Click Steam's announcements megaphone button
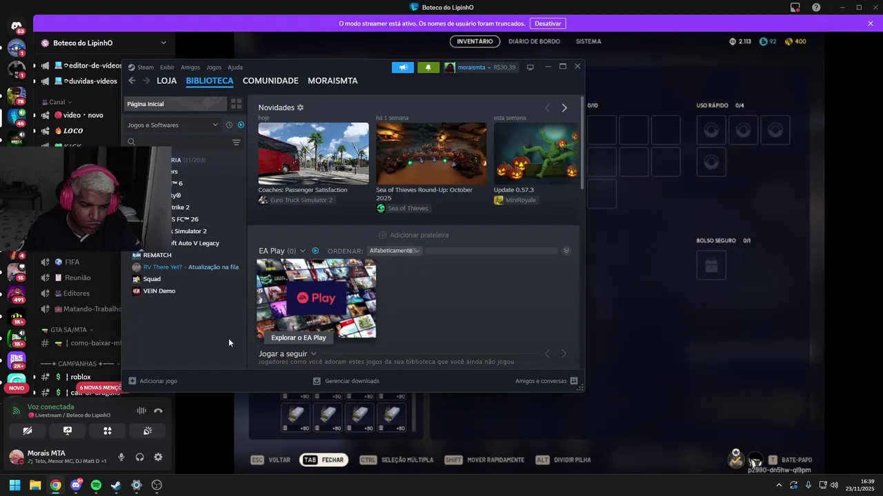This screenshot has height=496, width=883. coord(403,68)
